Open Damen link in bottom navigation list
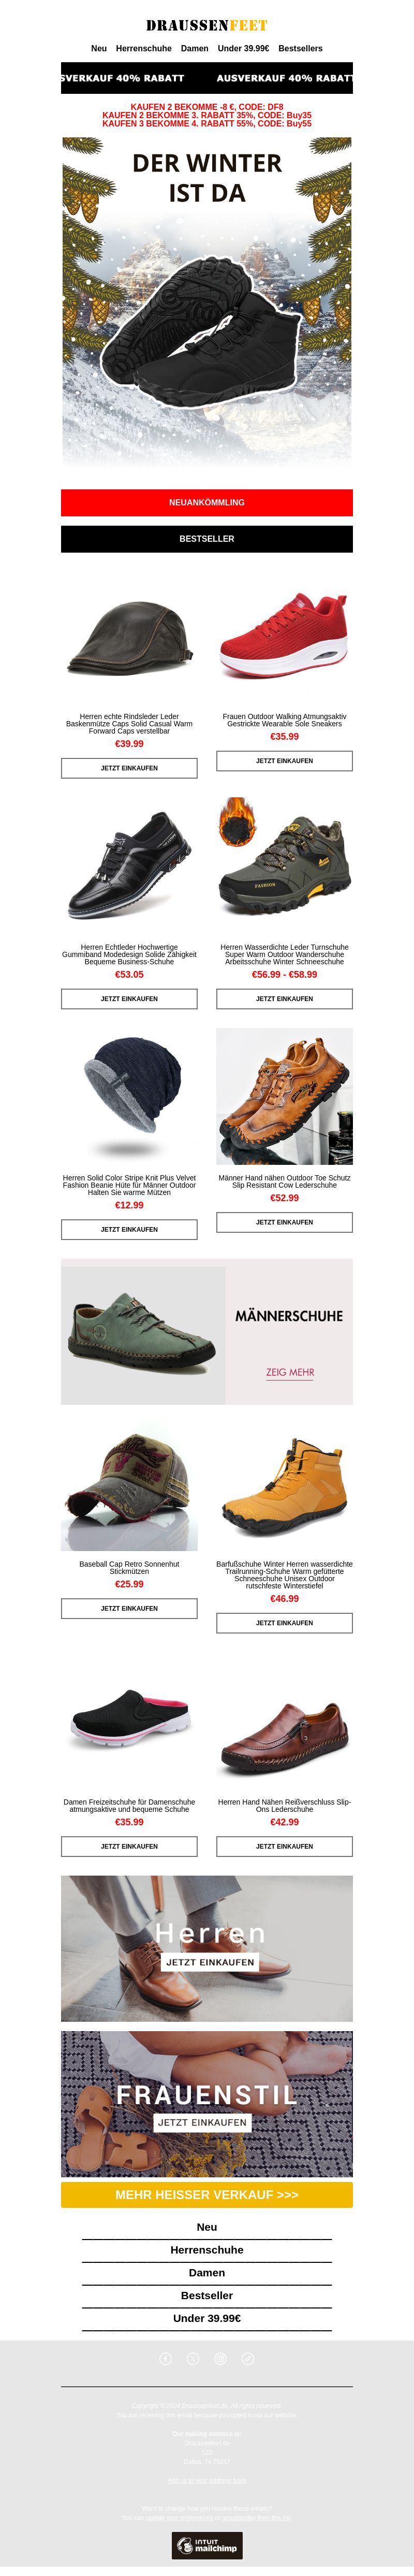The width and height of the screenshot is (414, 2576). click(x=206, y=2272)
